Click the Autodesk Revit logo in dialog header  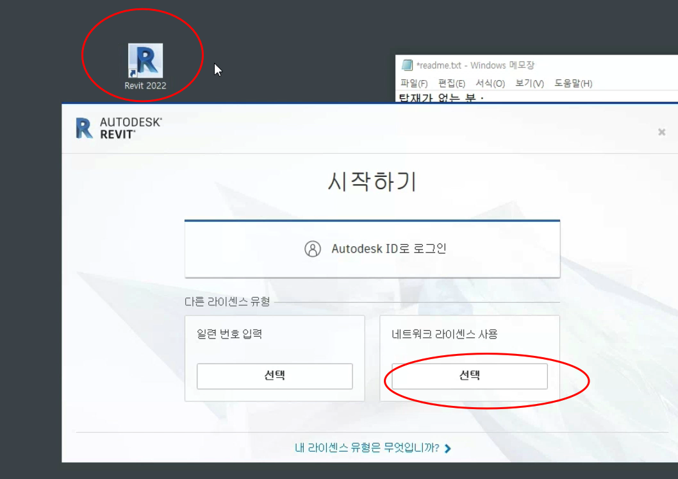click(x=119, y=128)
